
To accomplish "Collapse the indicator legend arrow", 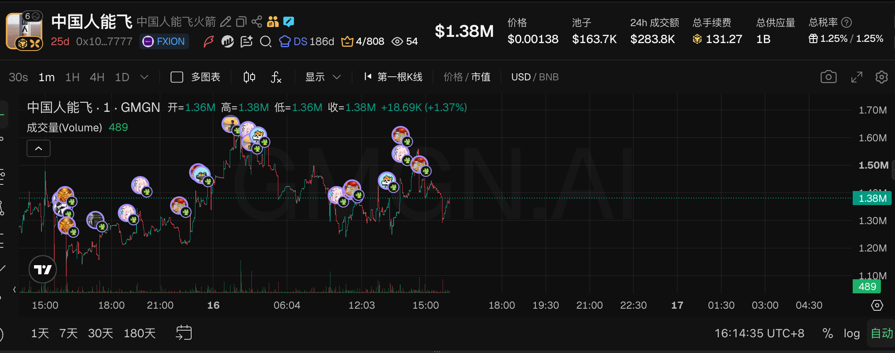I will [x=39, y=148].
